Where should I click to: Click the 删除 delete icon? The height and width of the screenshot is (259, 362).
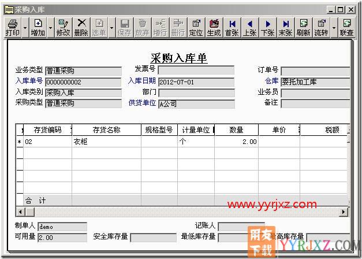81,28
